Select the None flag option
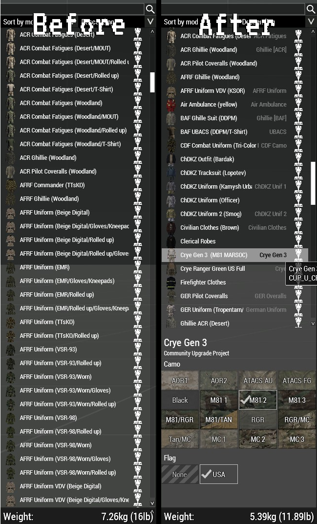 click(x=180, y=474)
